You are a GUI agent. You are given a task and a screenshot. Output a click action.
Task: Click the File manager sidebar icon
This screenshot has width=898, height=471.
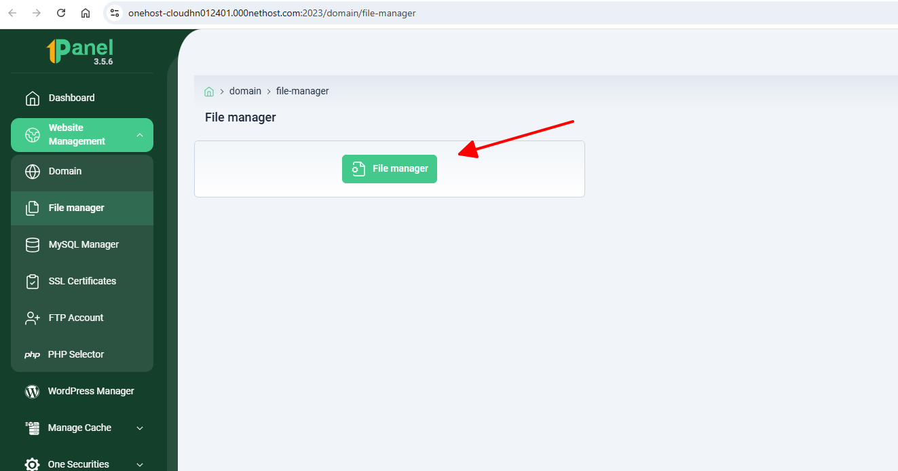click(x=32, y=208)
